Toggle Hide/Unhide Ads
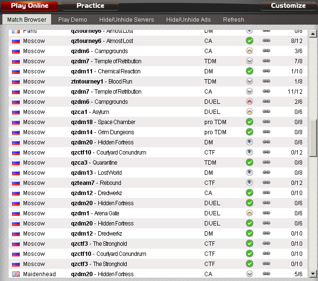The image size is (318, 281). (x=188, y=20)
